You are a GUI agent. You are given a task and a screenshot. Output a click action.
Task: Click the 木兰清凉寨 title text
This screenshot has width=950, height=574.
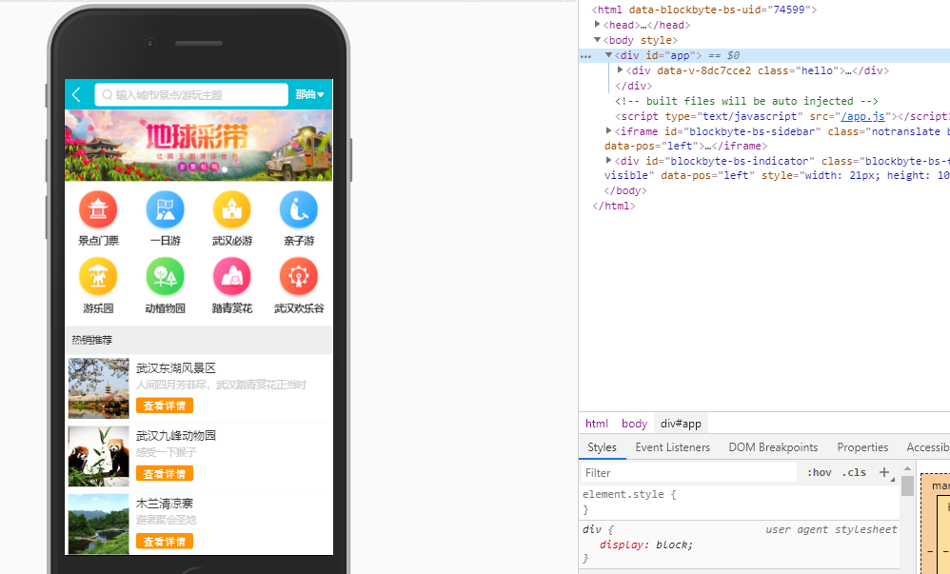(164, 504)
